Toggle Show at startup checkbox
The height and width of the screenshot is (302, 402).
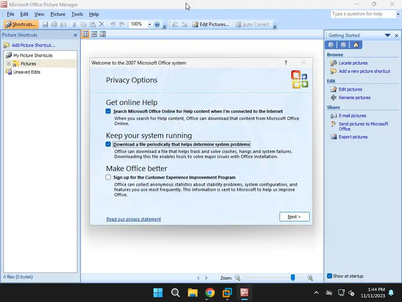click(330, 276)
